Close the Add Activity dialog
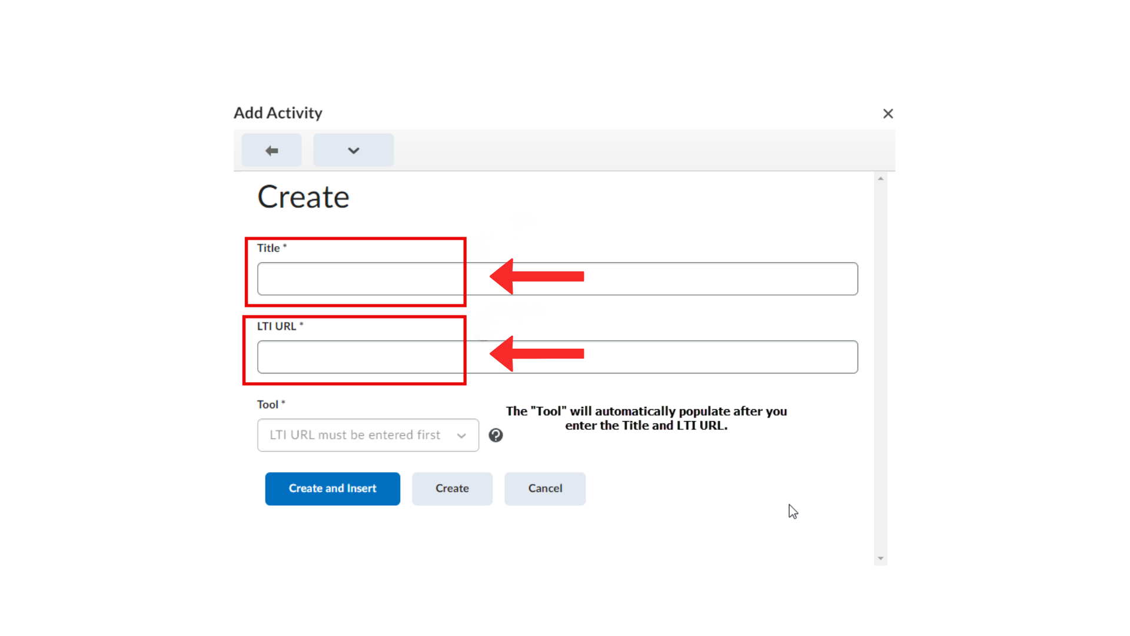The height and width of the screenshot is (636, 1130). [x=888, y=114]
